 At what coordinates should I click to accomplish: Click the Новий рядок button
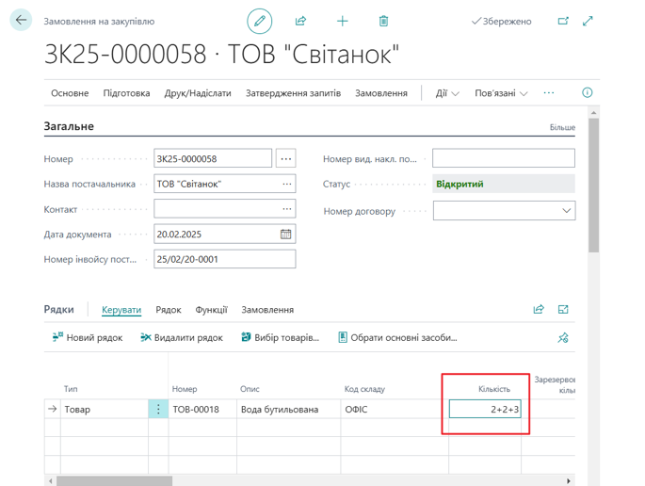[x=87, y=337]
